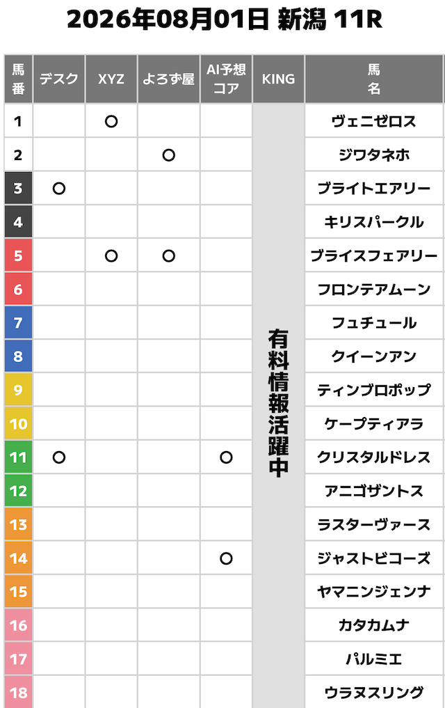Click the red number 5 cell
The height and width of the screenshot is (708, 445).
18,256
